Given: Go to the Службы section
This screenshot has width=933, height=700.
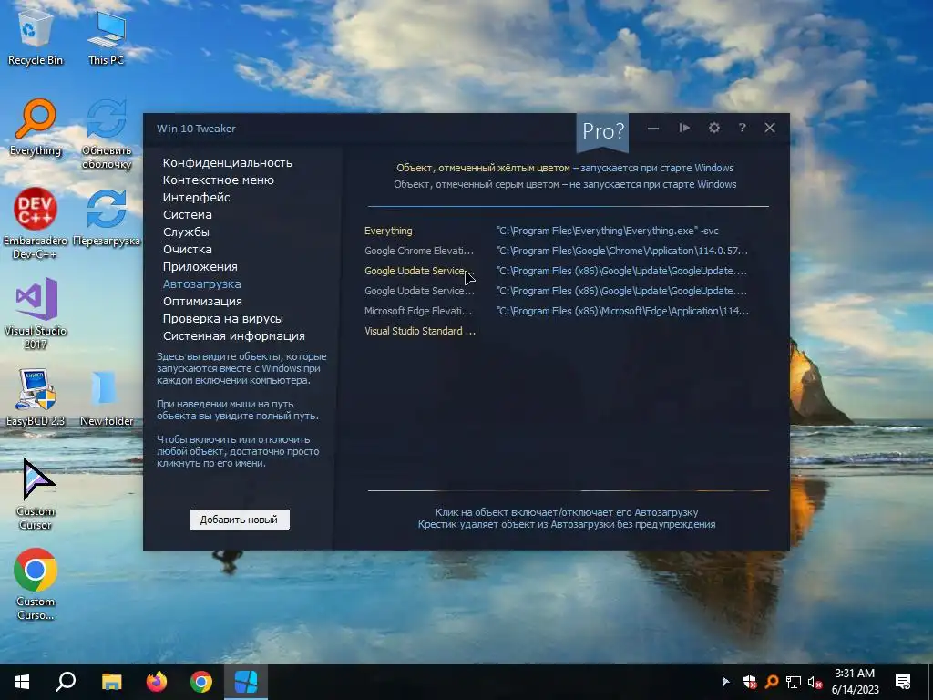Looking at the screenshot, I should (186, 232).
